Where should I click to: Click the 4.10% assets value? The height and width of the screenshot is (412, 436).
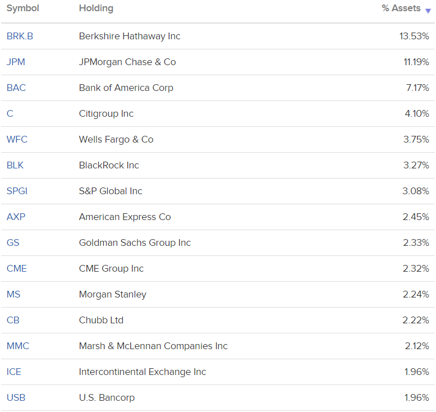(x=417, y=113)
